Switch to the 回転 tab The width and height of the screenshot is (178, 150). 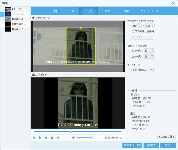(56, 11)
